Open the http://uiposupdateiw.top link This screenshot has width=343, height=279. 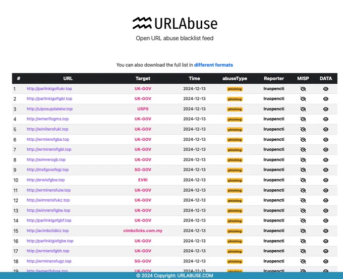click(49, 109)
